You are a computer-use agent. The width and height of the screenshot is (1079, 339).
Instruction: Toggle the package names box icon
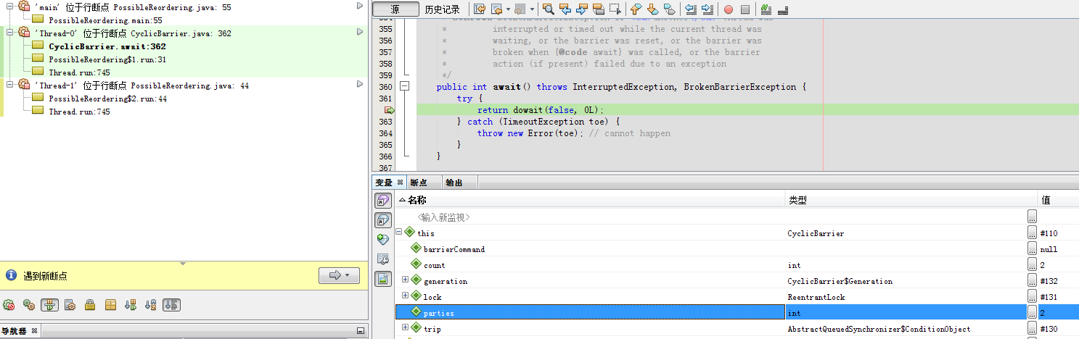pyautogui.click(x=110, y=305)
